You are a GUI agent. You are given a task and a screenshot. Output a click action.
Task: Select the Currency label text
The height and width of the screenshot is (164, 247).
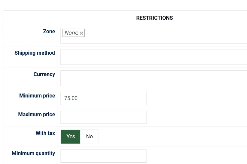coord(44,74)
